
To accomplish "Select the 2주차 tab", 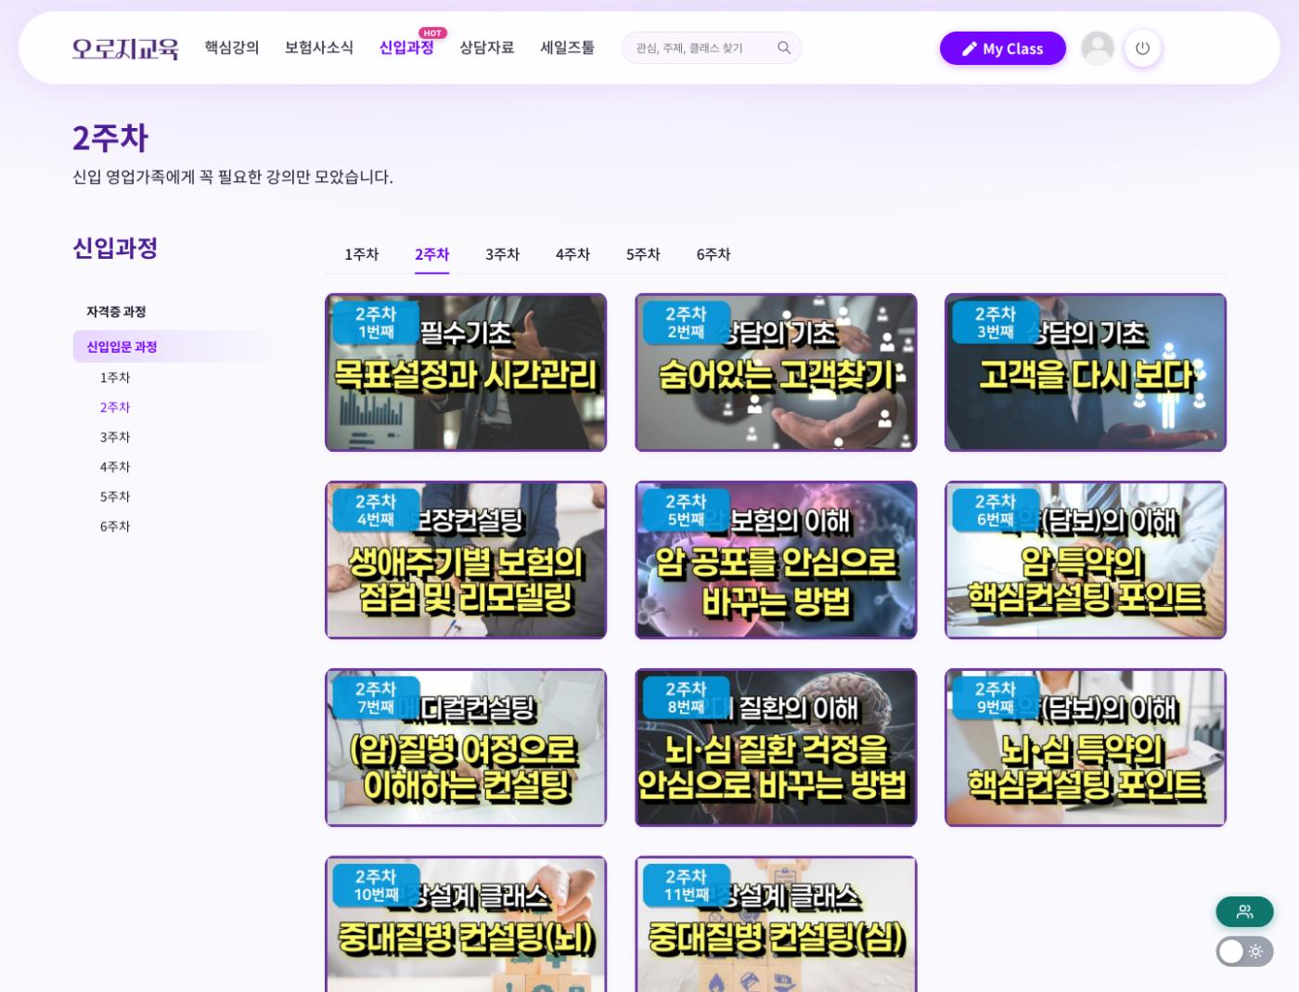I will (x=431, y=254).
